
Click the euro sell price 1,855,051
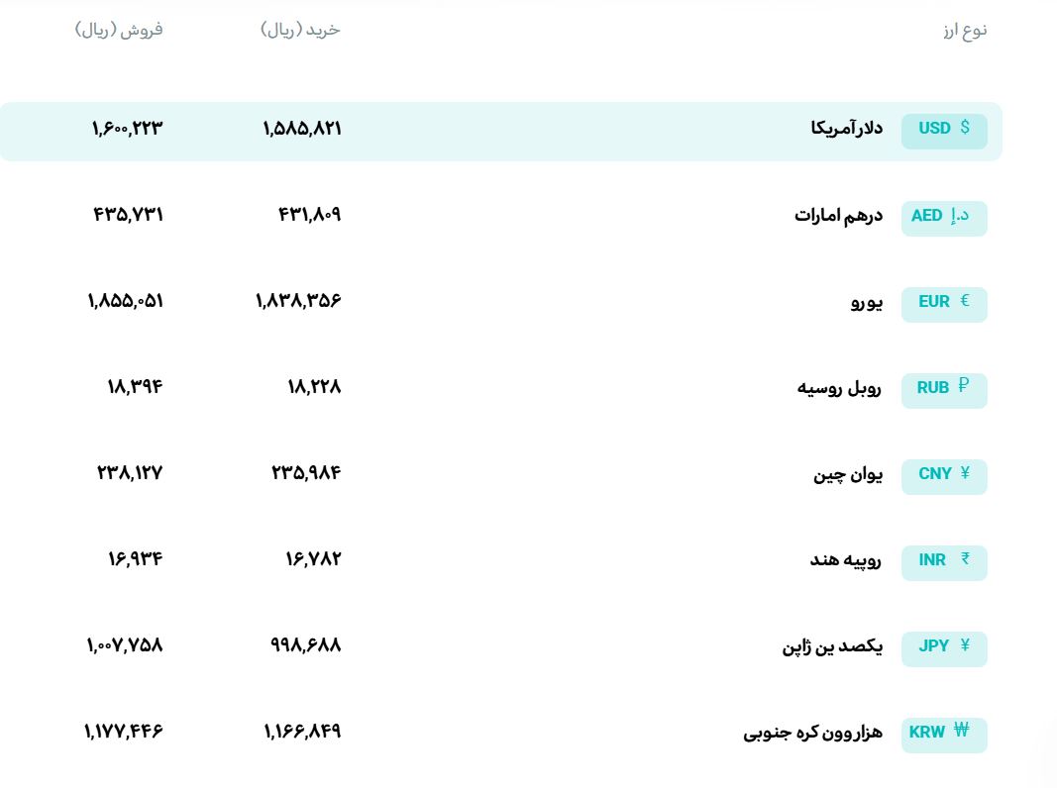126,300
